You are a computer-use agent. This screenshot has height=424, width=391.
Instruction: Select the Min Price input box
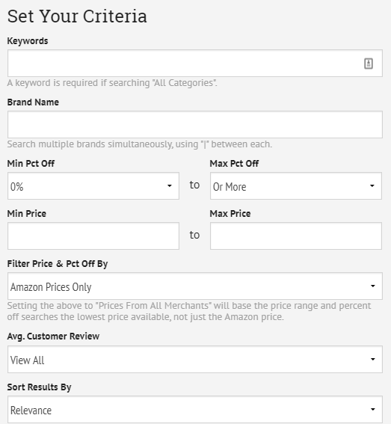pyautogui.click(x=93, y=236)
